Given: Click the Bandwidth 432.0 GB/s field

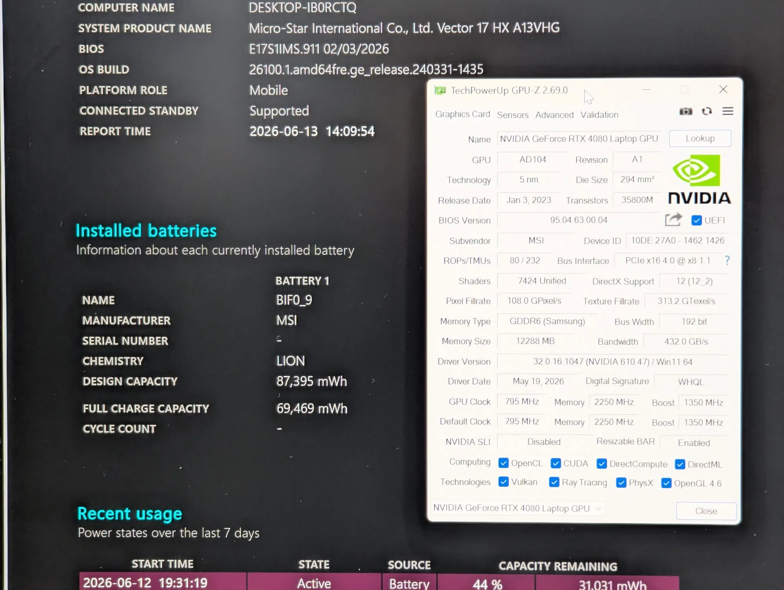Looking at the screenshot, I should 686,342.
